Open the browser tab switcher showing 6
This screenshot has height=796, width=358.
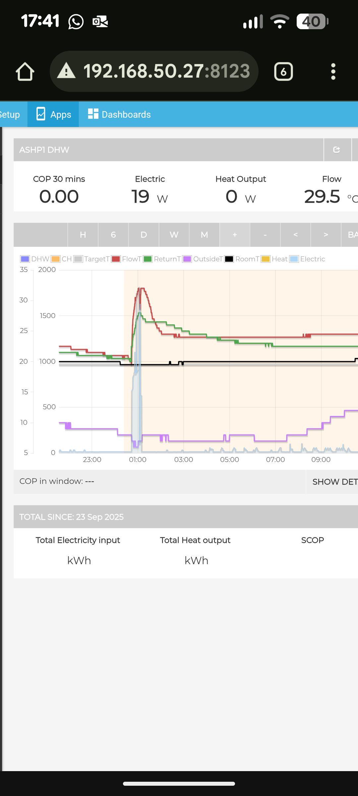pos(283,72)
